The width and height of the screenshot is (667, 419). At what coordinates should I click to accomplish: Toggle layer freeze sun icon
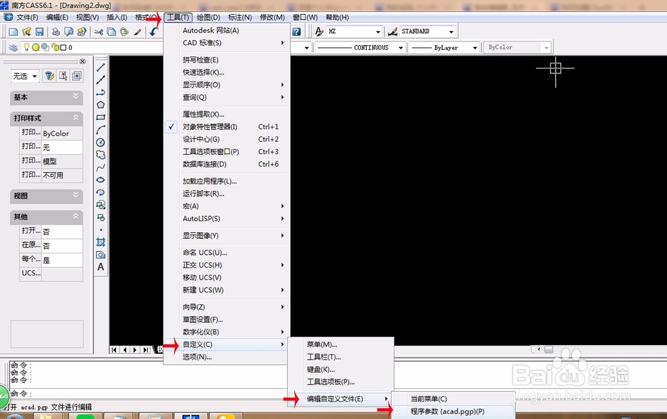(36, 47)
